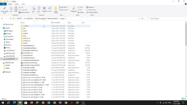Open the Easy access dropdown
187x105 pixels.
point(64,10)
